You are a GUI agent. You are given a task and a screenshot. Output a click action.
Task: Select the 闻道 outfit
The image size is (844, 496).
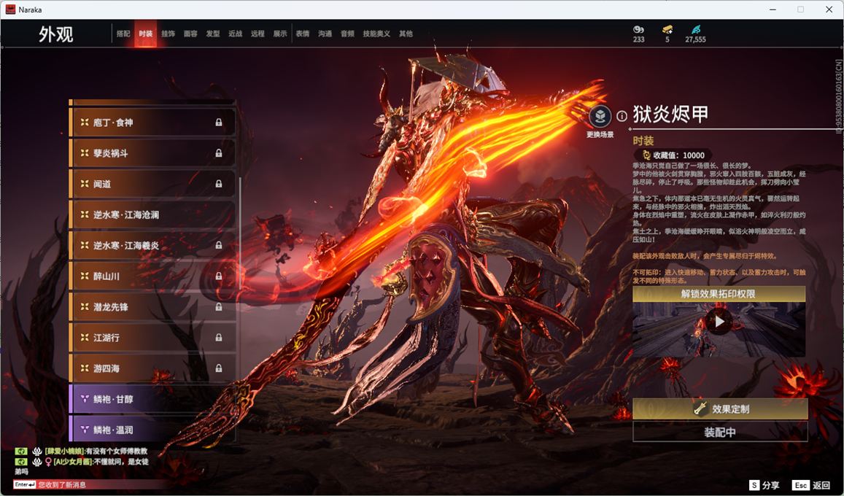tap(153, 184)
